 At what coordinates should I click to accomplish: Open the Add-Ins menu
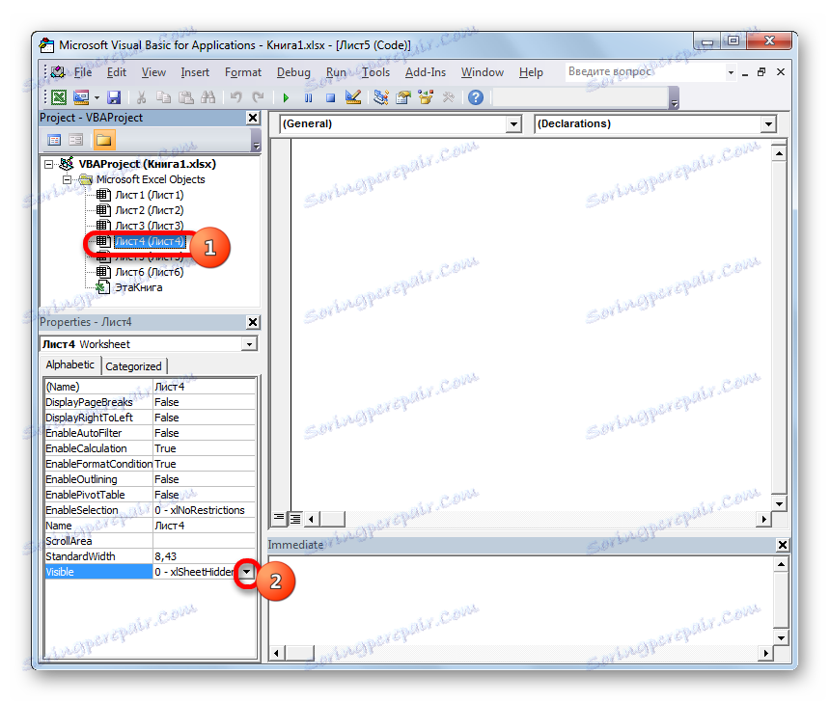(x=426, y=72)
